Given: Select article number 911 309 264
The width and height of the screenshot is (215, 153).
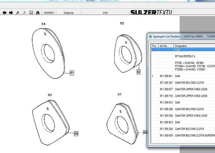Looking at the screenshot, I should click(x=166, y=129).
